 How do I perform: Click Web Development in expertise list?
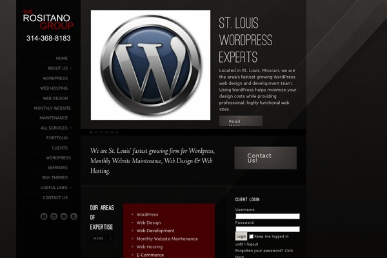pos(155,231)
